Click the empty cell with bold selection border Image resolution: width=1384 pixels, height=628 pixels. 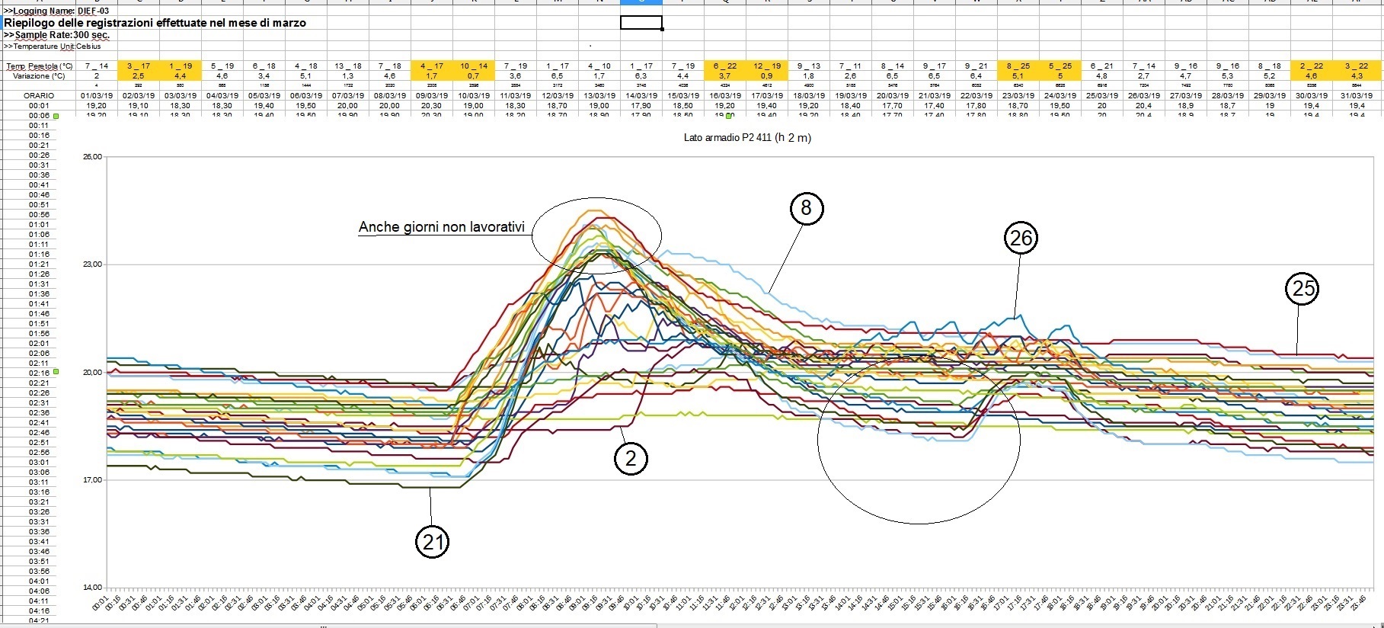641,23
